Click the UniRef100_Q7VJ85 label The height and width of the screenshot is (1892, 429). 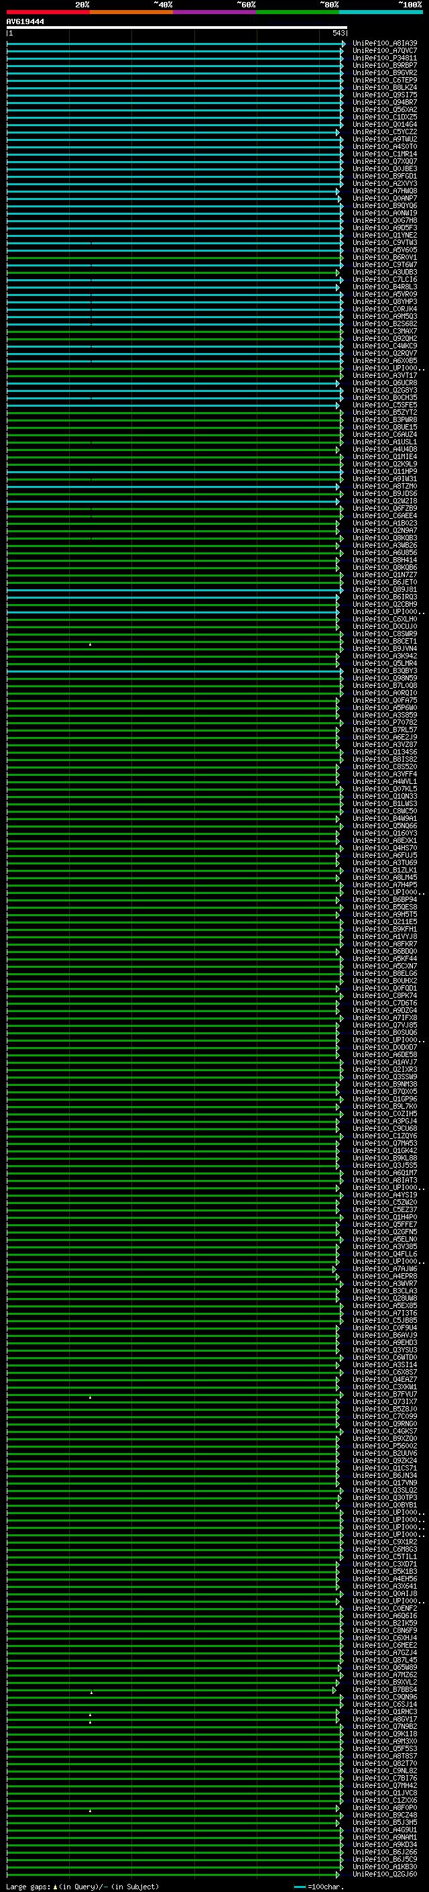385,1026
